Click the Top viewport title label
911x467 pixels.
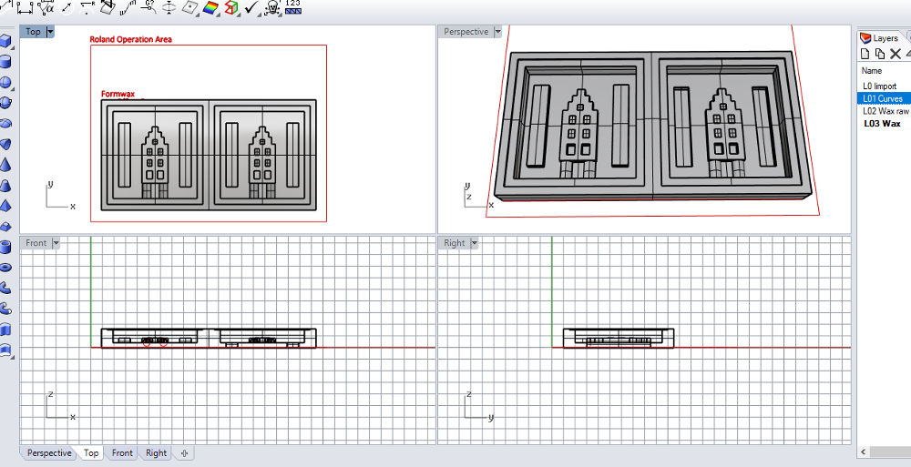(33, 31)
